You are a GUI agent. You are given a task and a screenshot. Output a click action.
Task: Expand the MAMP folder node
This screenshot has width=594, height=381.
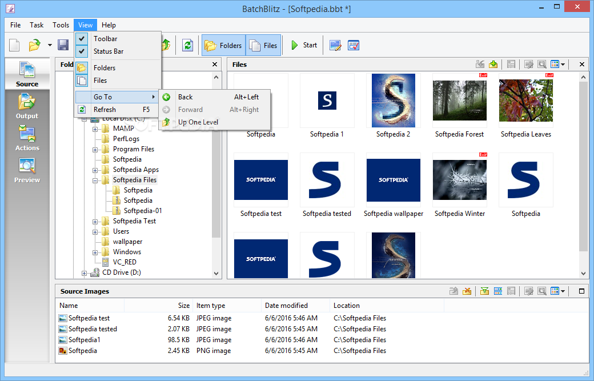click(x=95, y=129)
